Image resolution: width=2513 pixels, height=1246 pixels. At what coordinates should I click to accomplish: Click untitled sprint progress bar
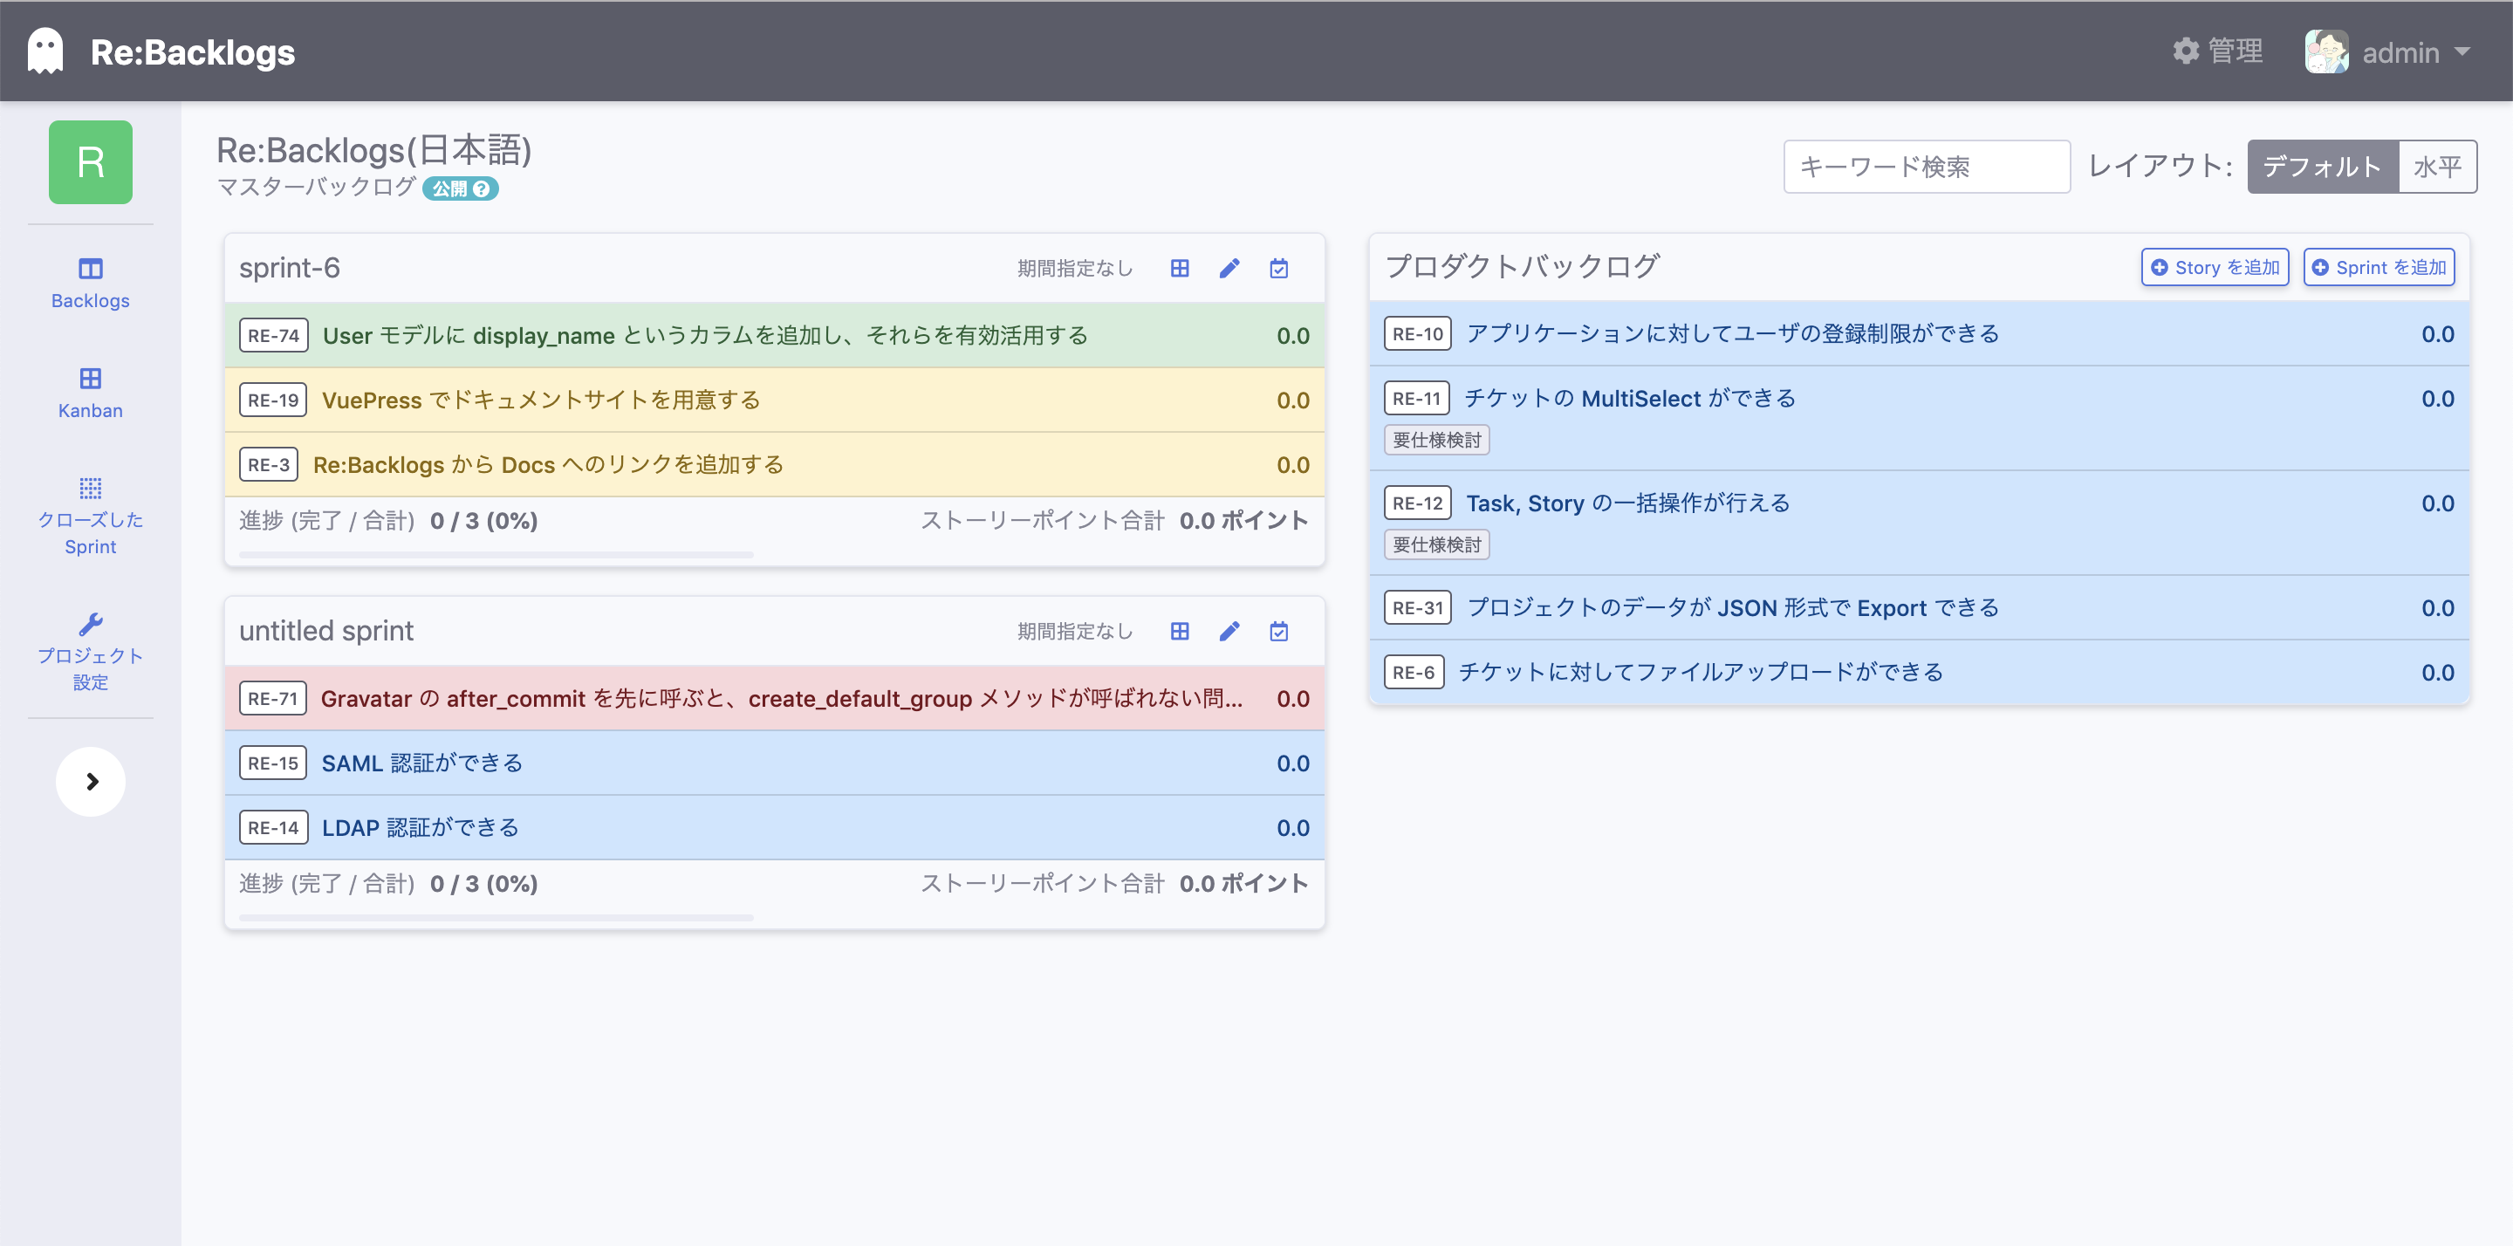click(x=496, y=917)
